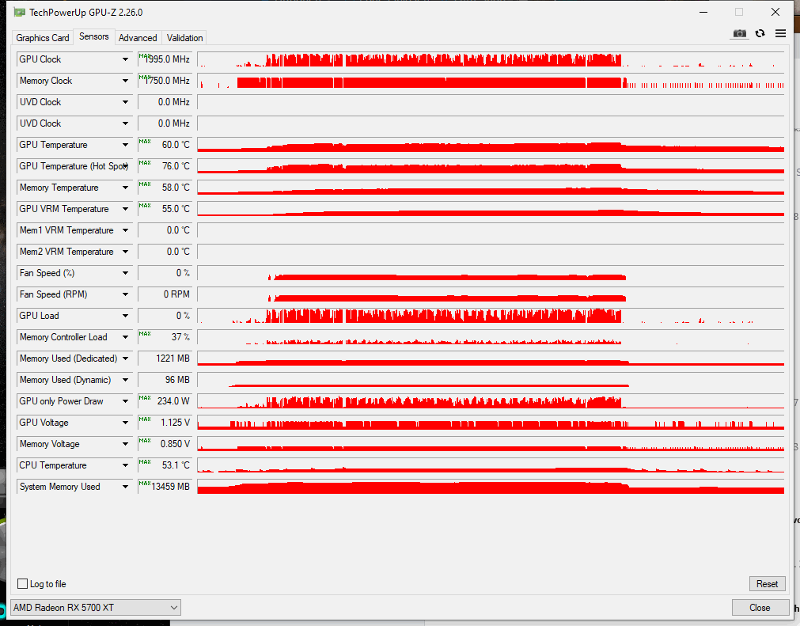Click the refresh icon in GPU-Z toolbar
This screenshot has height=626, width=800.
click(x=760, y=34)
